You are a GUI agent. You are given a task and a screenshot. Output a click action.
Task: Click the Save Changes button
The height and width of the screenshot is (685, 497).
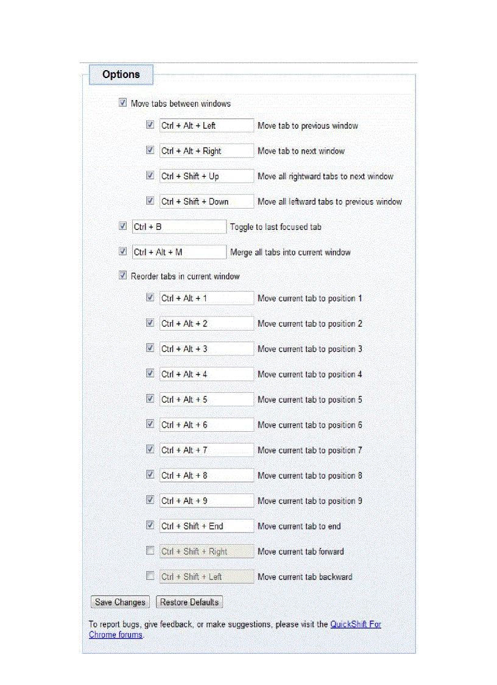point(119,601)
